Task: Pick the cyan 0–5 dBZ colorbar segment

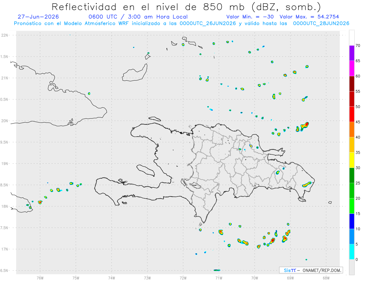Action: pyautogui.click(x=352, y=252)
